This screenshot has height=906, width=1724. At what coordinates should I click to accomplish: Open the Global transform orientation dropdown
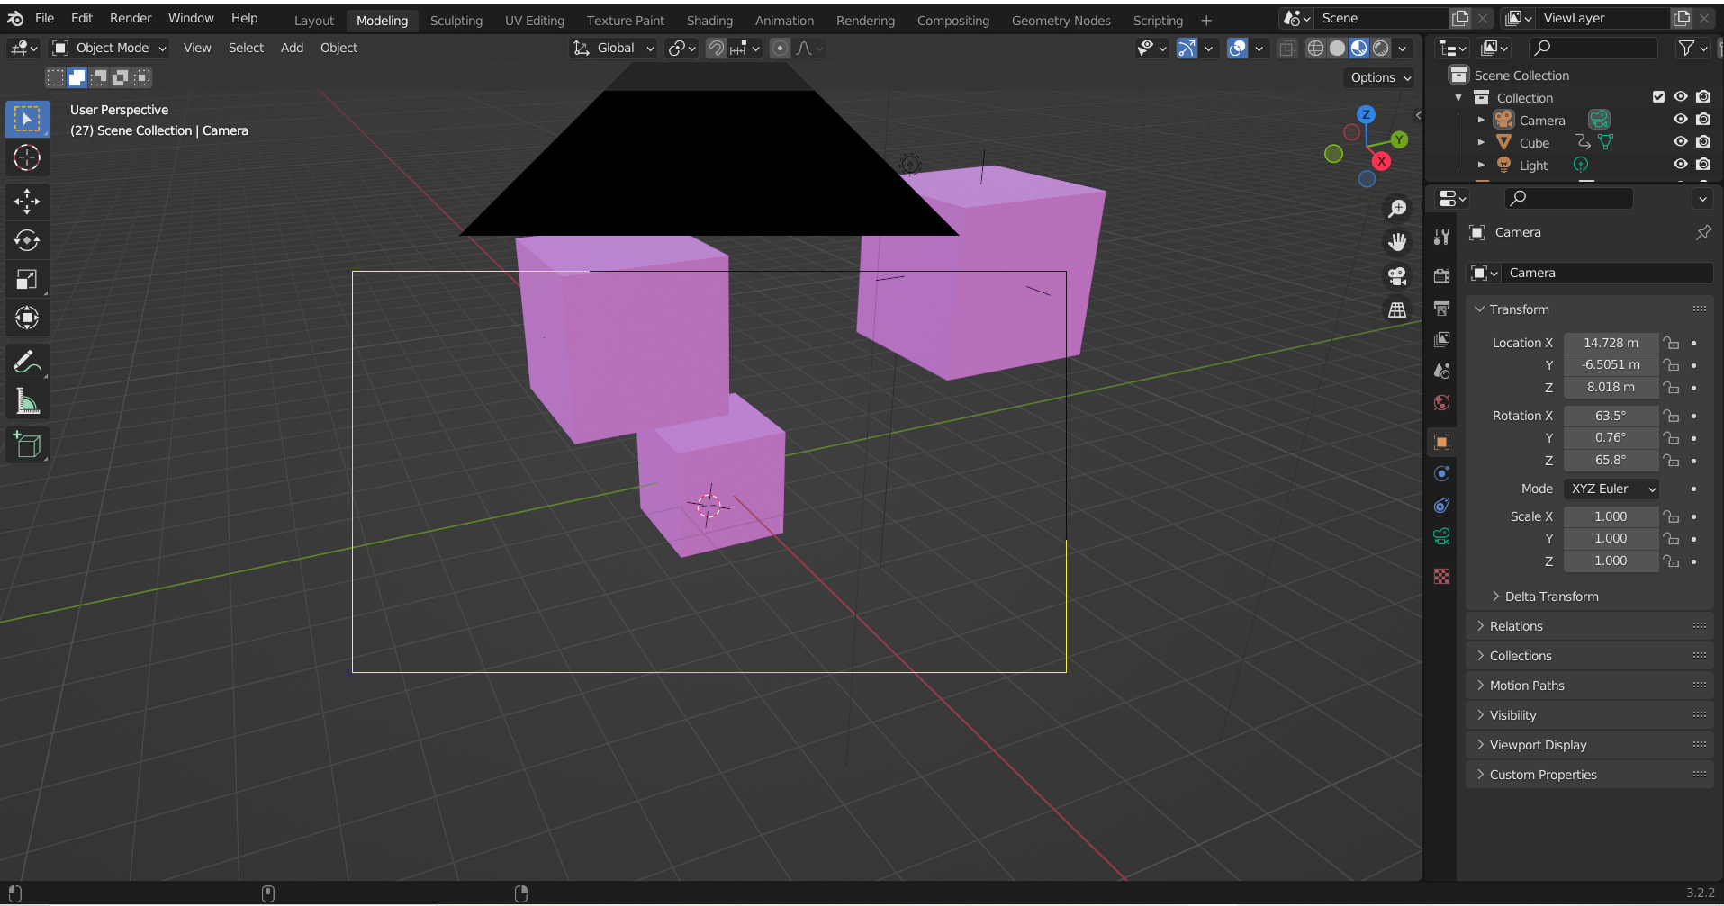(x=614, y=49)
